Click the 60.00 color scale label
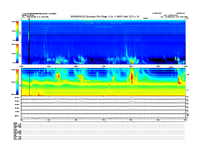The height and width of the screenshot is (154, 200). (14, 44)
